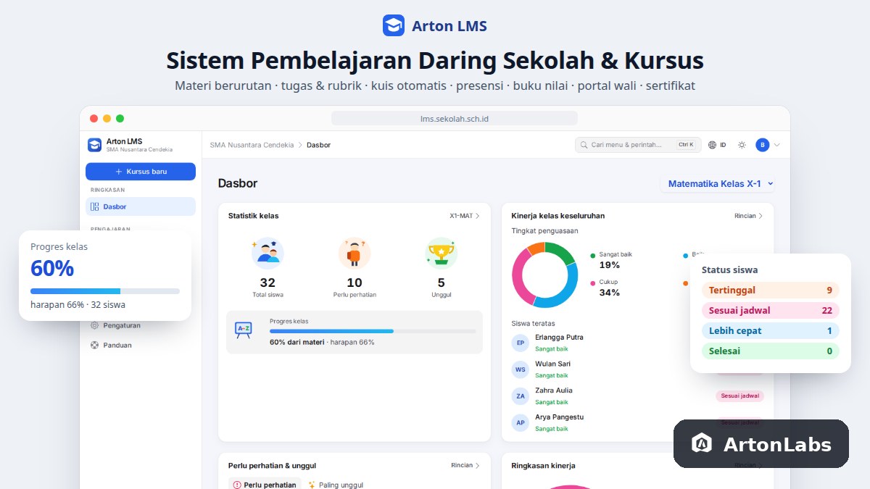This screenshot has height=489, width=870.
Task: Open the Matematika Kelas X-1 class dropdown
Action: pyautogui.click(x=719, y=184)
